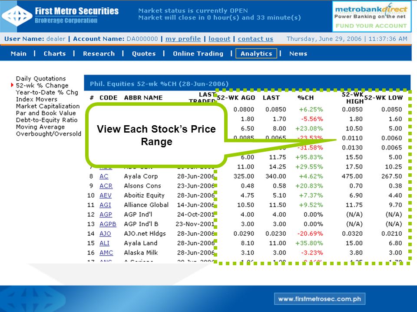Select Debt-to-Equity Ratio in the sidebar

tap(46, 120)
